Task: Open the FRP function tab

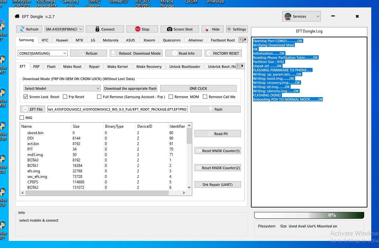Action: point(36,67)
